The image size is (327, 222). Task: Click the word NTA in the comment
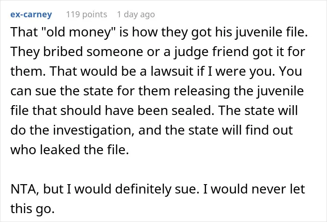point(24,189)
